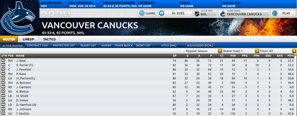Open the Regular Season dropdown
297x116 pixels.
pos(204,51)
